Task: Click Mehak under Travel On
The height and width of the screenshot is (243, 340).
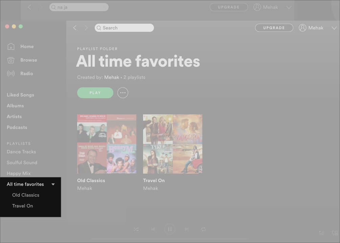Action: tap(151, 188)
